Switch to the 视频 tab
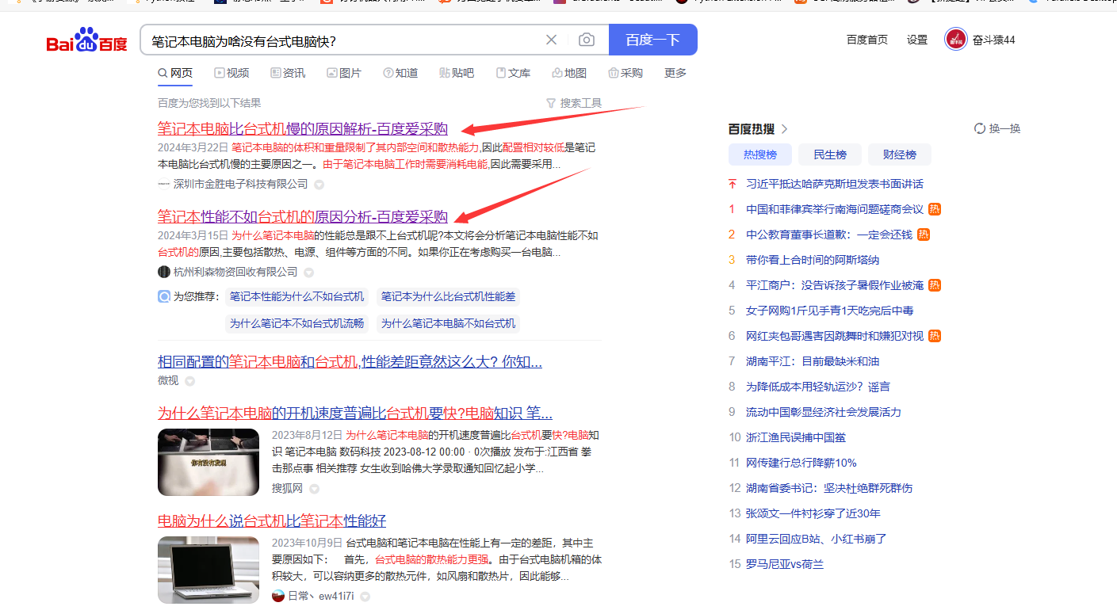This screenshot has width=1117, height=614. [231, 73]
